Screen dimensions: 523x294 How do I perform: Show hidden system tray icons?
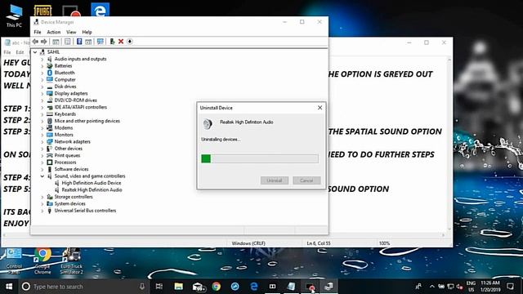pyautogui.click(x=432, y=287)
